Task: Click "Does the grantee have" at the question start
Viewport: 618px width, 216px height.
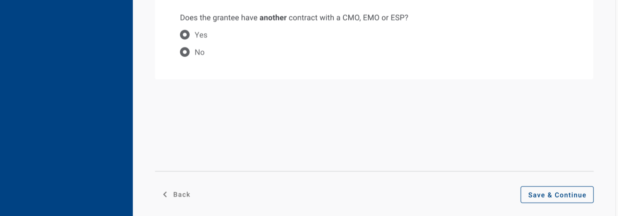Action: pyautogui.click(x=219, y=18)
